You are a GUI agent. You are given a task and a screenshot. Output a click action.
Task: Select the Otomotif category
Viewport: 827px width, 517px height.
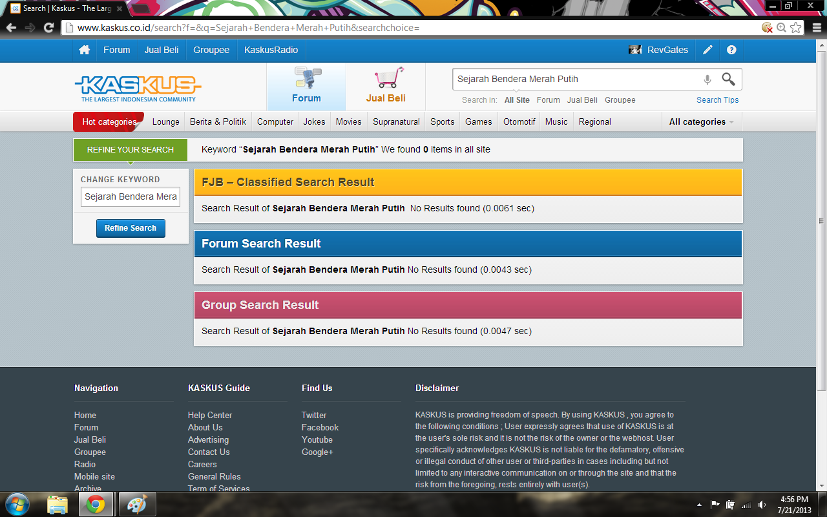tap(519, 121)
